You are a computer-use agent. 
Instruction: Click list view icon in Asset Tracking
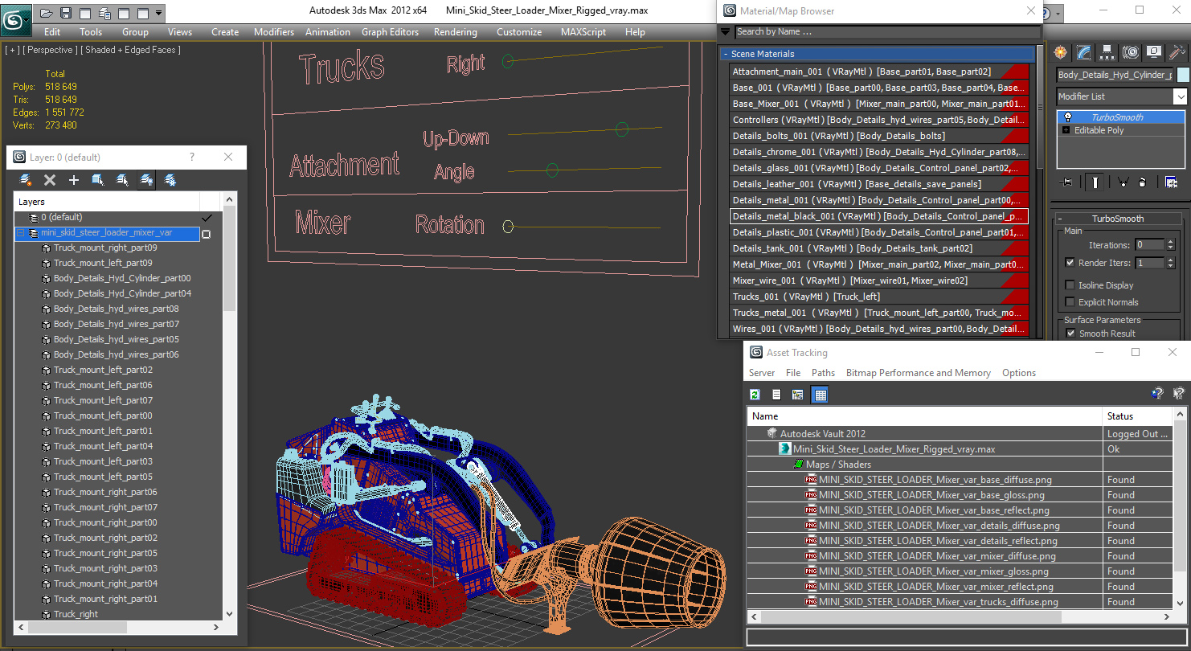click(776, 395)
